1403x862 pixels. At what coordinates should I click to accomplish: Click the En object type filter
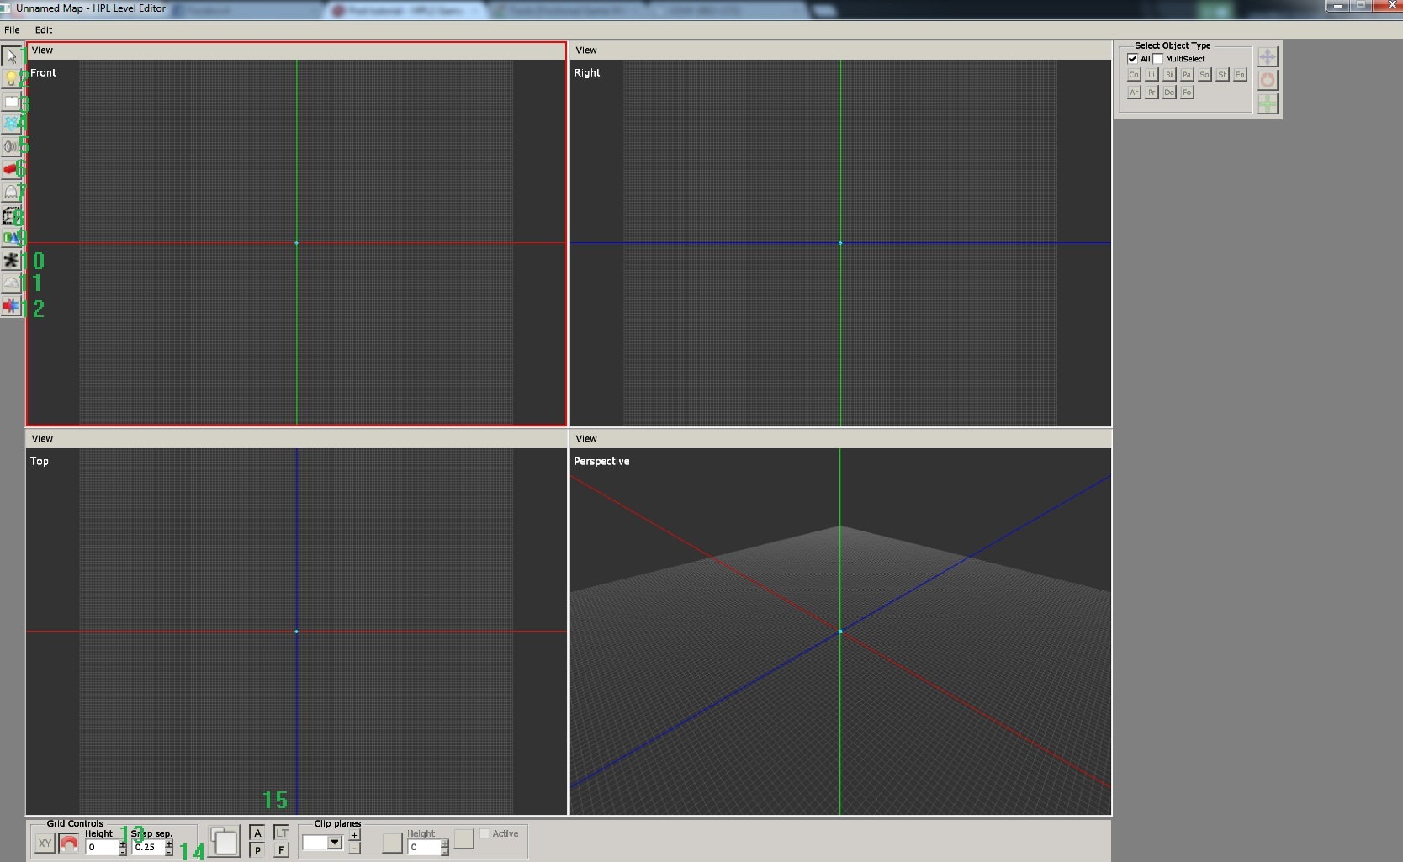pos(1240,75)
